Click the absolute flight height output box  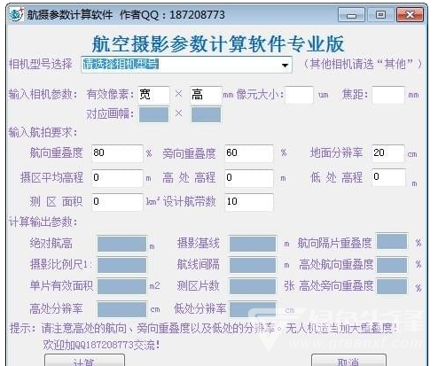tap(122, 244)
